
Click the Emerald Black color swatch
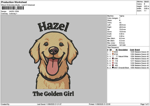[113, 67]
